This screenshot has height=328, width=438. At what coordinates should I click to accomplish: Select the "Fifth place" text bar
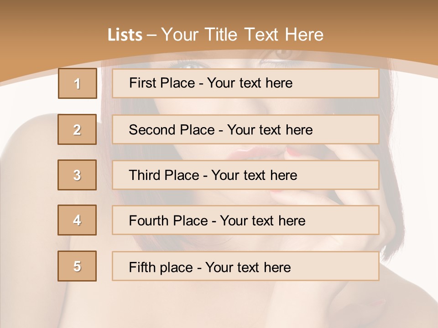(245, 266)
